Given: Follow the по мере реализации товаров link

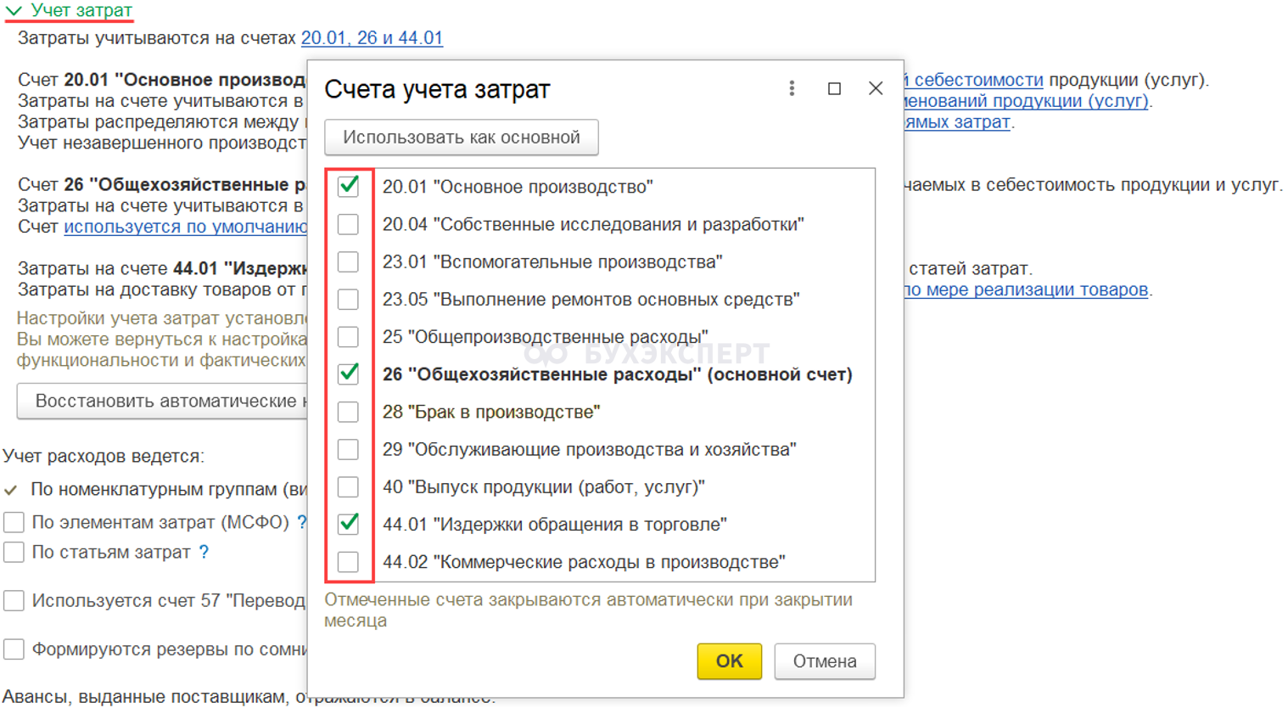Looking at the screenshot, I should tap(1027, 289).
